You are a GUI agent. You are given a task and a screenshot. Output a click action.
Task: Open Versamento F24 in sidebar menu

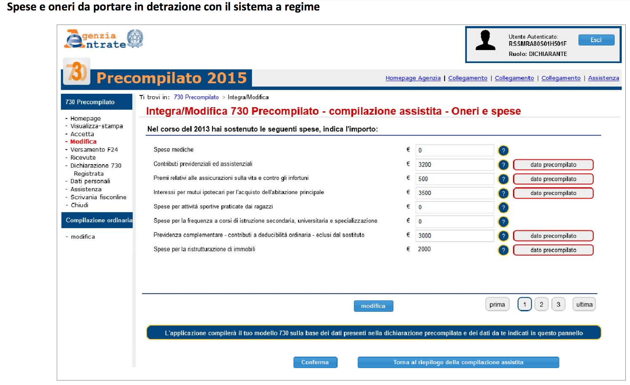point(94,150)
